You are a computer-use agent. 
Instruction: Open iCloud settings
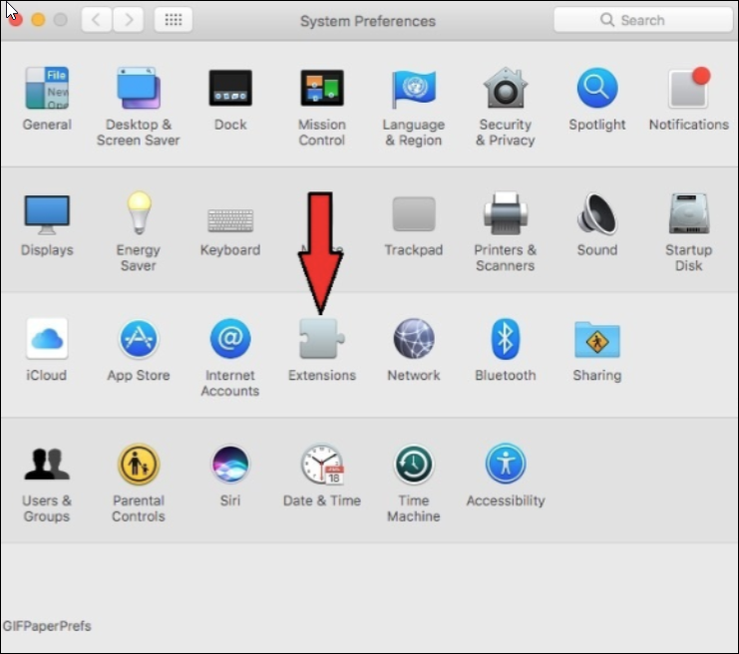tap(47, 338)
